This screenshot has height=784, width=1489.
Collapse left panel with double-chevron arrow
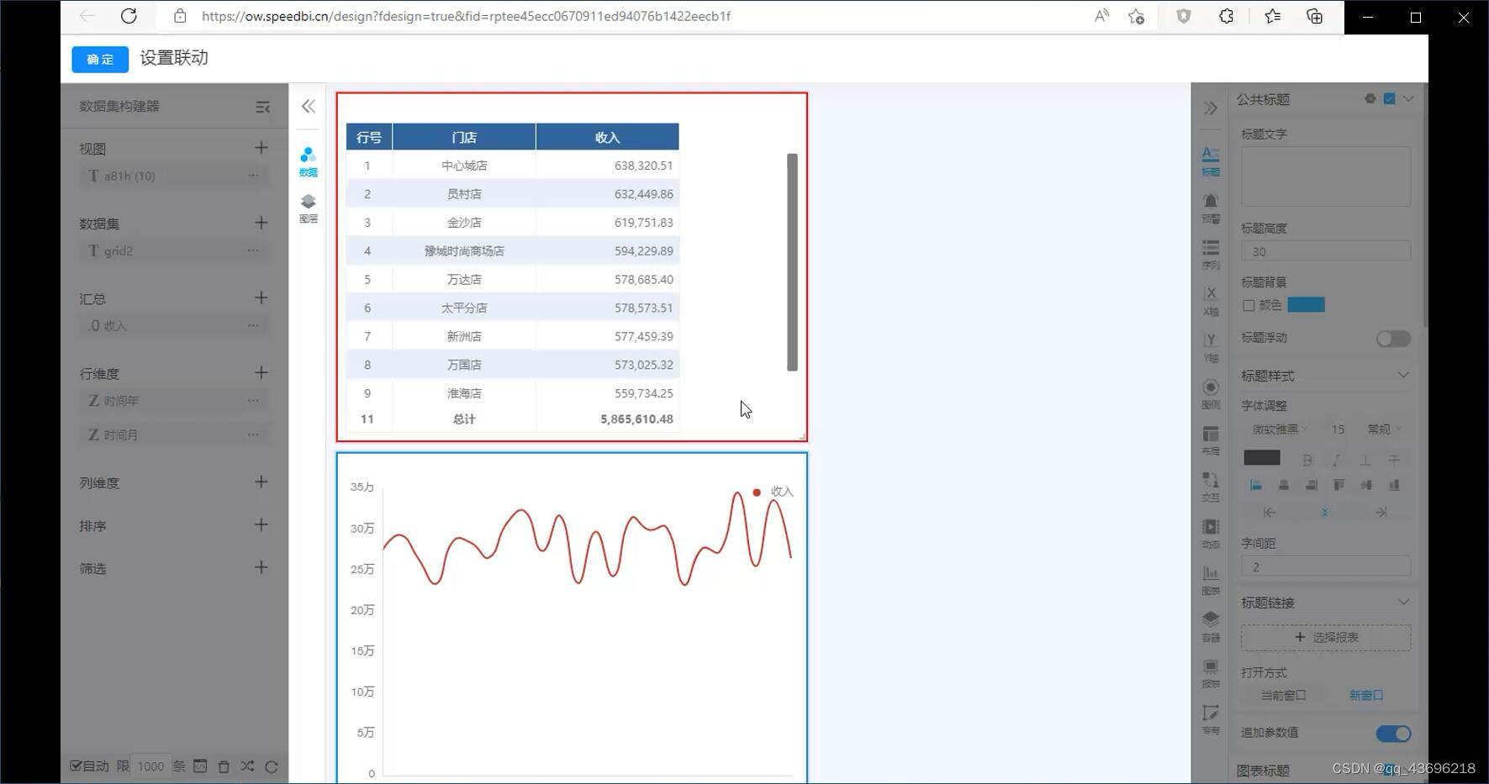(309, 106)
